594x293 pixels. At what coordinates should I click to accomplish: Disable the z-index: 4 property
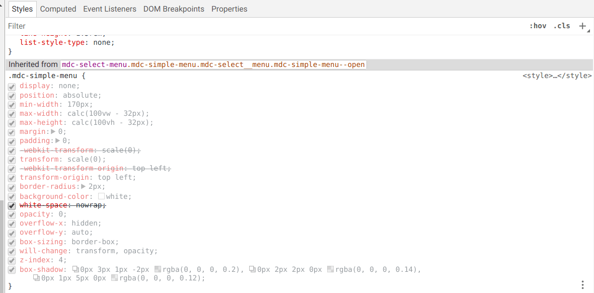[x=12, y=260]
